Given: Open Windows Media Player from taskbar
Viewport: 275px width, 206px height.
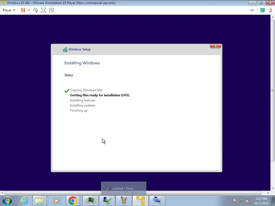Looking at the screenshot, I should pyautogui.click(x=56, y=201).
